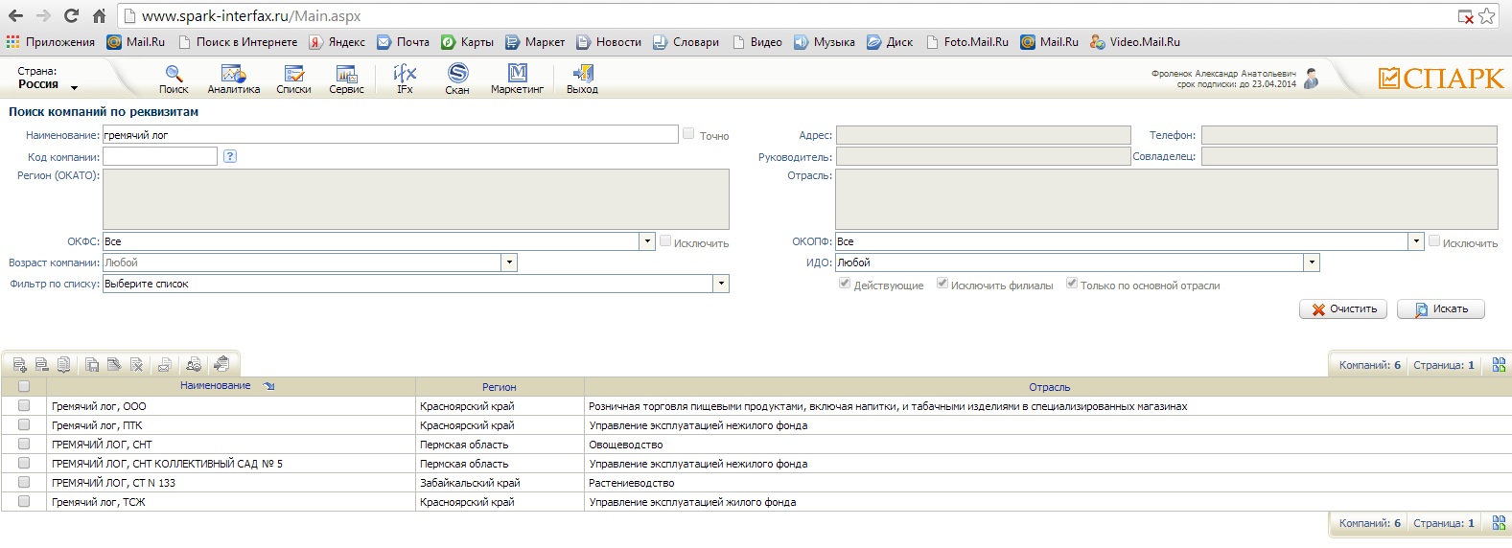Open the IFx toolbar icon

(405, 75)
